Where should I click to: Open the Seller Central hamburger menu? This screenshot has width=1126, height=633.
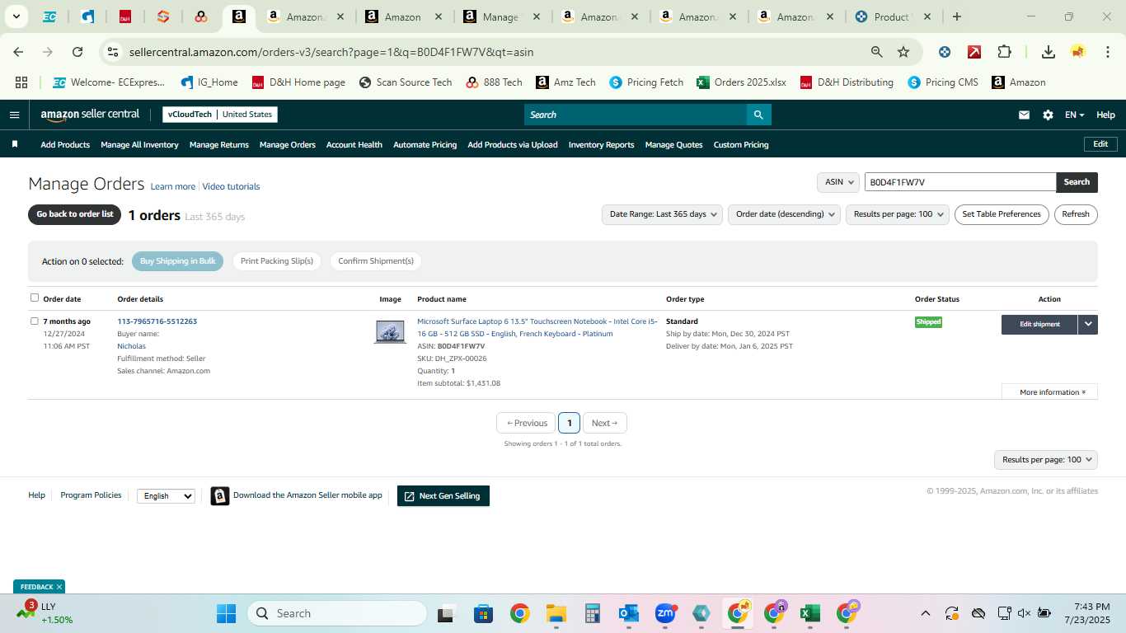click(x=14, y=115)
